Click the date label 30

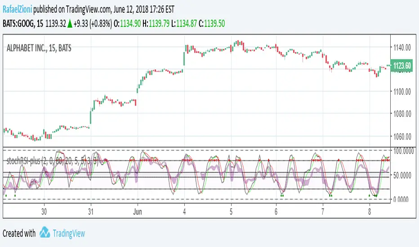point(44,212)
